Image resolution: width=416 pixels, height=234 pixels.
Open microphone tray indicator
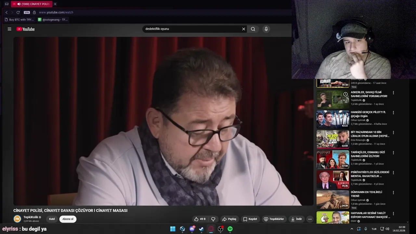point(366,229)
